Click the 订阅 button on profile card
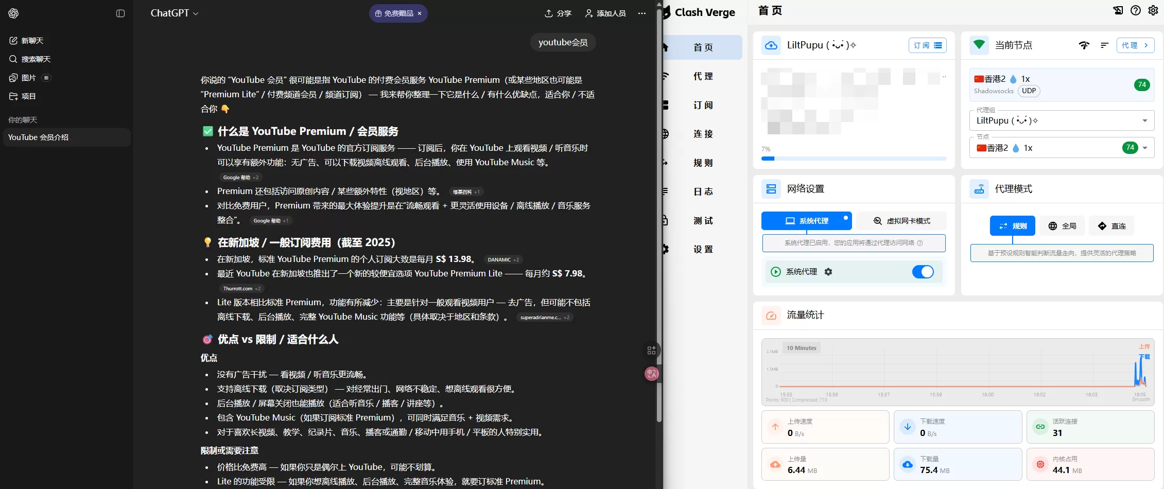1164x489 pixels. click(x=927, y=45)
